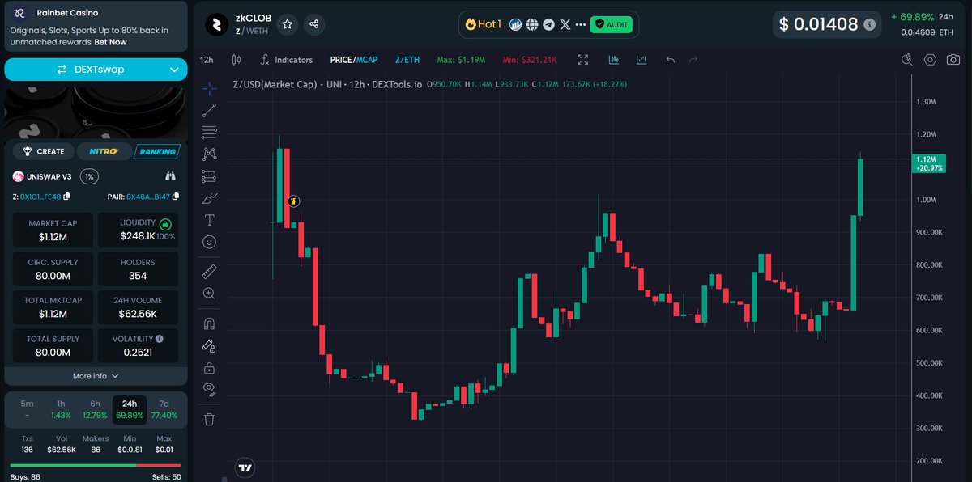Switch to the 7d stats tab
This screenshot has height=482, width=972.
(x=164, y=409)
